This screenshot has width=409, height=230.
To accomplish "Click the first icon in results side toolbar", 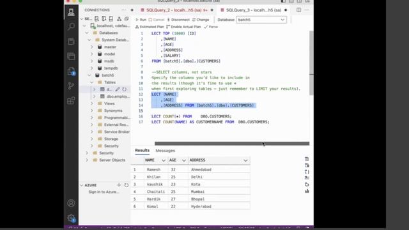I will (x=307, y=159).
